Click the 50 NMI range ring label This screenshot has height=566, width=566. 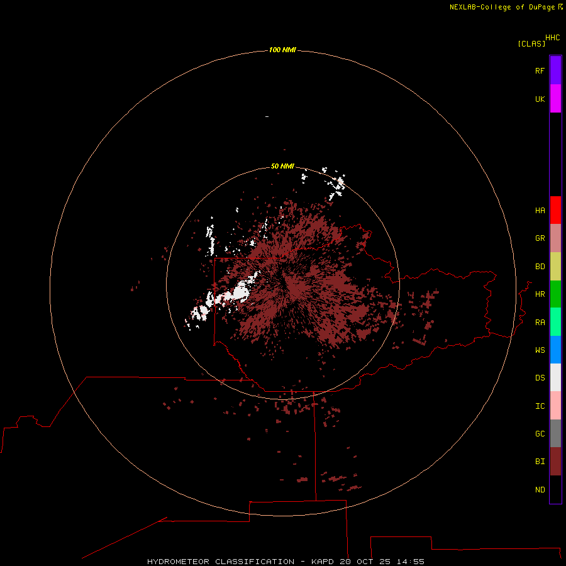pyautogui.click(x=282, y=166)
